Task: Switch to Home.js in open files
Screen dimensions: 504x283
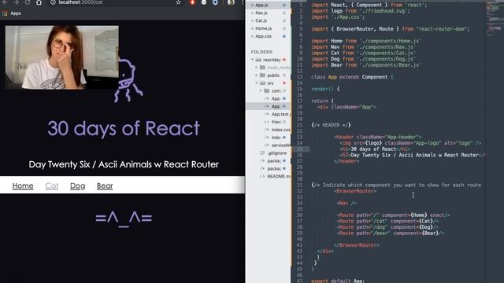Action: pyautogui.click(x=264, y=28)
